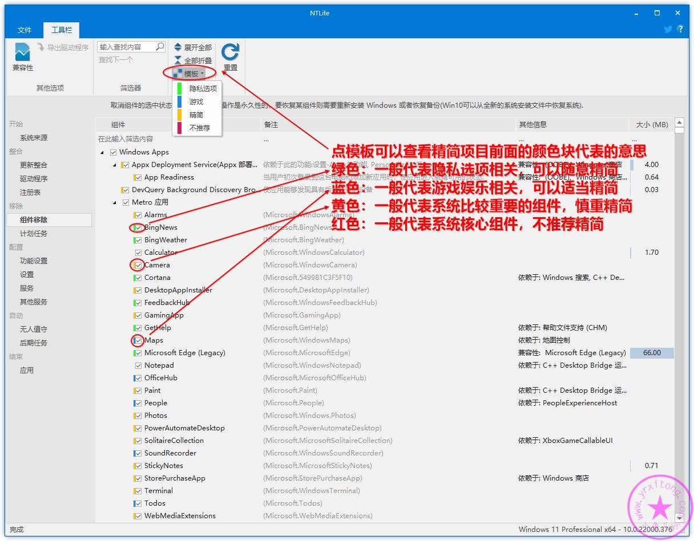
Task: Sort by the 组件 column header
Action: (177, 124)
